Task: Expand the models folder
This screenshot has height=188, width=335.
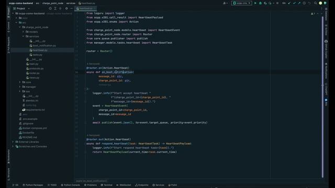Action: click(x=23, y=32)
